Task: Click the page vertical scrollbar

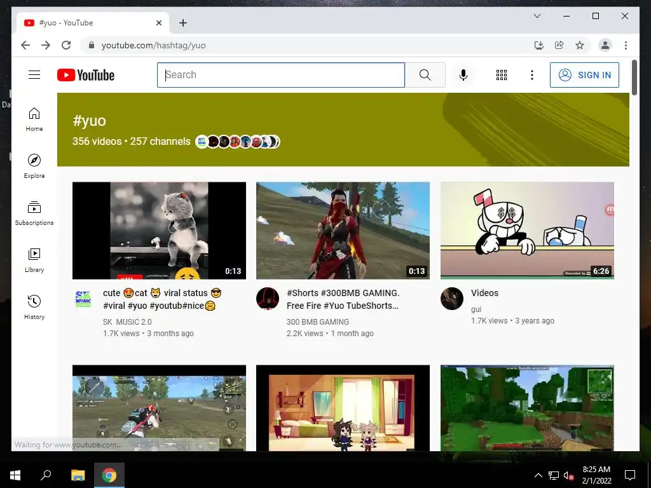Action: click(634, 78)
